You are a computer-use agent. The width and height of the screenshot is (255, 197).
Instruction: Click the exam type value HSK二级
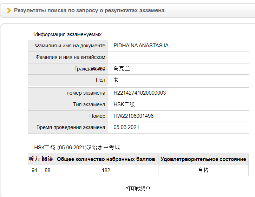(124, 104)
